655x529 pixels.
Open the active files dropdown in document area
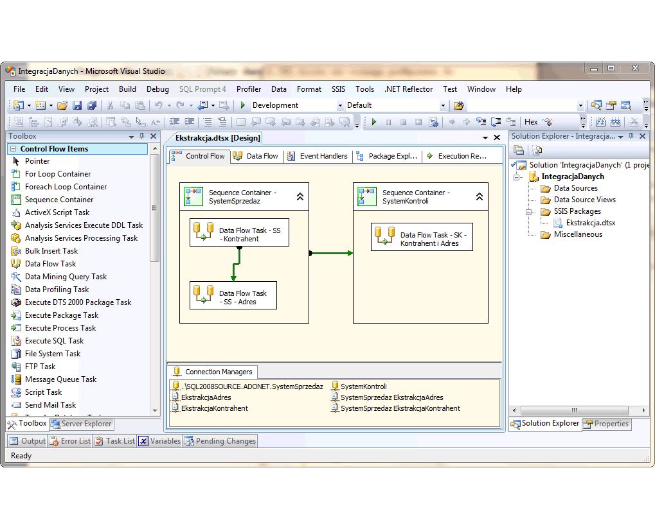coord(485,137)
